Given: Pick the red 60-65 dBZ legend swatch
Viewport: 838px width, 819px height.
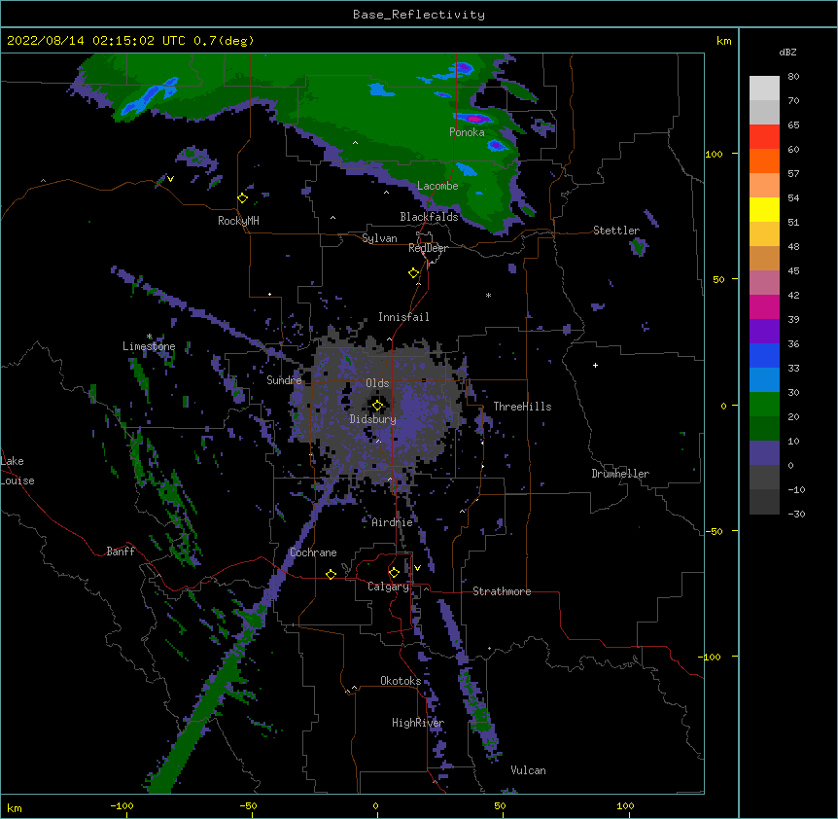Looking at the screenshot, I should coord(764,137).
